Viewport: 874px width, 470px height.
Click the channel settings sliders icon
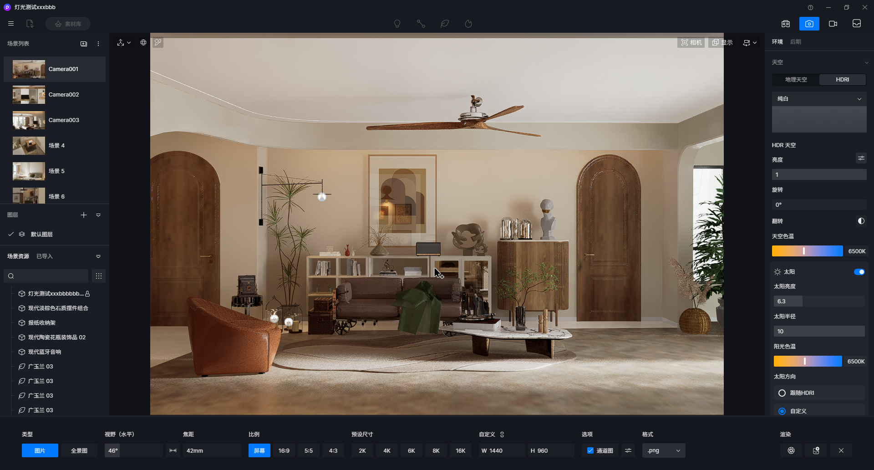tap(628, 450)
